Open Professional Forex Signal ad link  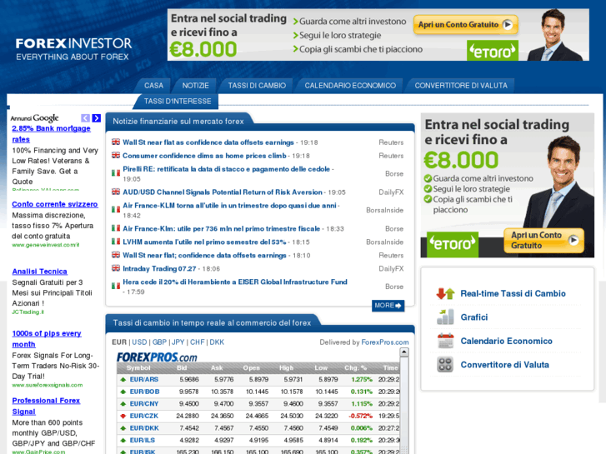46,406
